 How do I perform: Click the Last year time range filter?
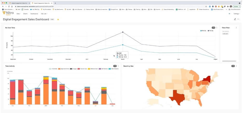point(225,34)
